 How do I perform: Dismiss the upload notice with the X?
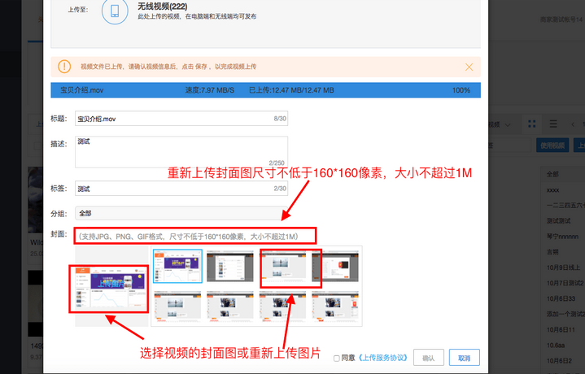click(x=469, y=67)
